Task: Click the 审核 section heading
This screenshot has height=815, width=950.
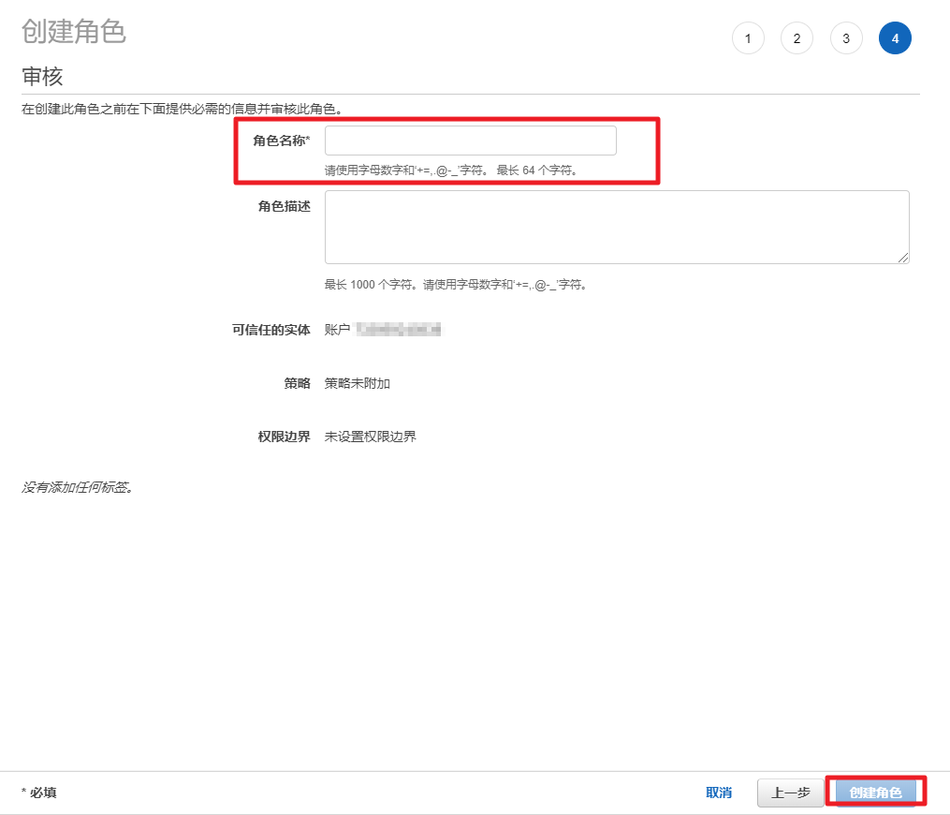Action: 42,77
